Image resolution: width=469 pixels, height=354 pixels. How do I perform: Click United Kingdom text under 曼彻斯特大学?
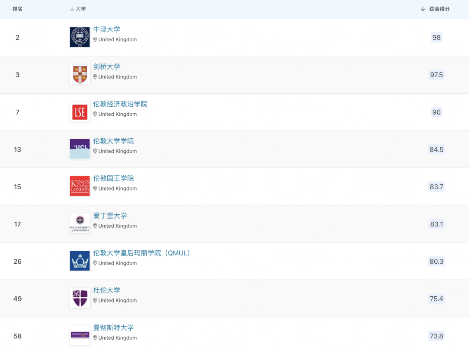[118, 338]
